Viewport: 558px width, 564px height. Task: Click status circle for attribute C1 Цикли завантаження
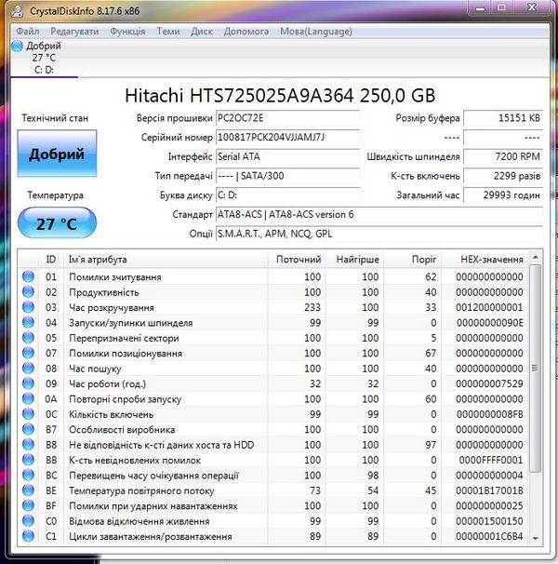pos(28,536)
